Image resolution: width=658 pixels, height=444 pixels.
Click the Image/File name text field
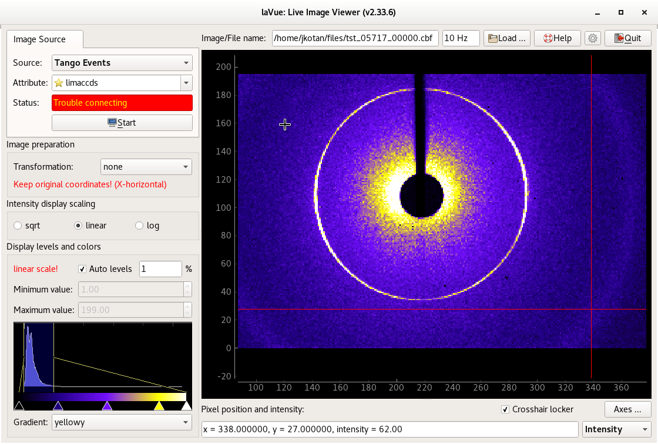tap(355, 38)
